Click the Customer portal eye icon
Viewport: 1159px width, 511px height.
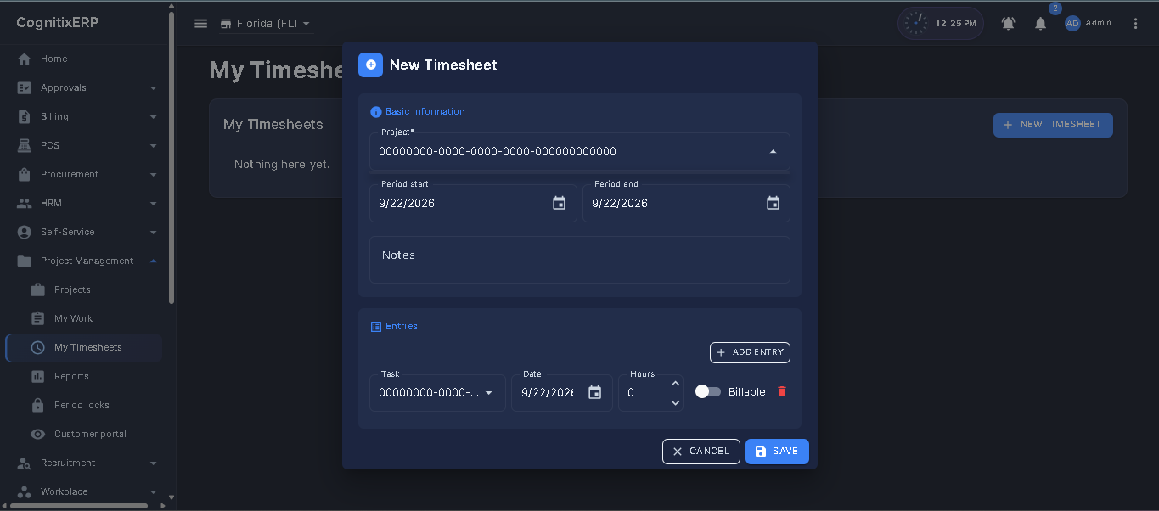tap(37, 434)
